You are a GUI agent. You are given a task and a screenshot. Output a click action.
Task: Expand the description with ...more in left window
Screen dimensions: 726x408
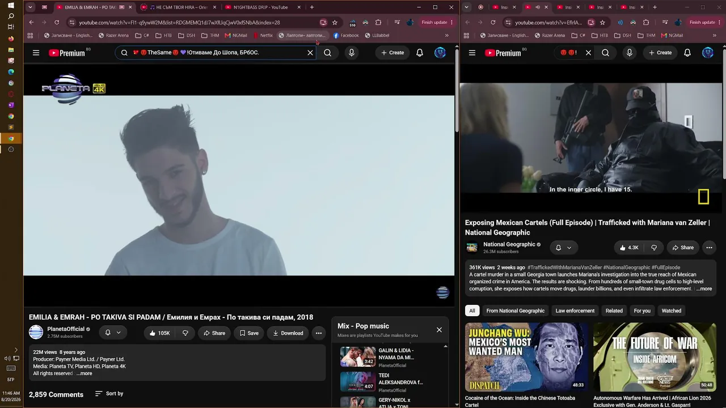[x=84, y=373]
